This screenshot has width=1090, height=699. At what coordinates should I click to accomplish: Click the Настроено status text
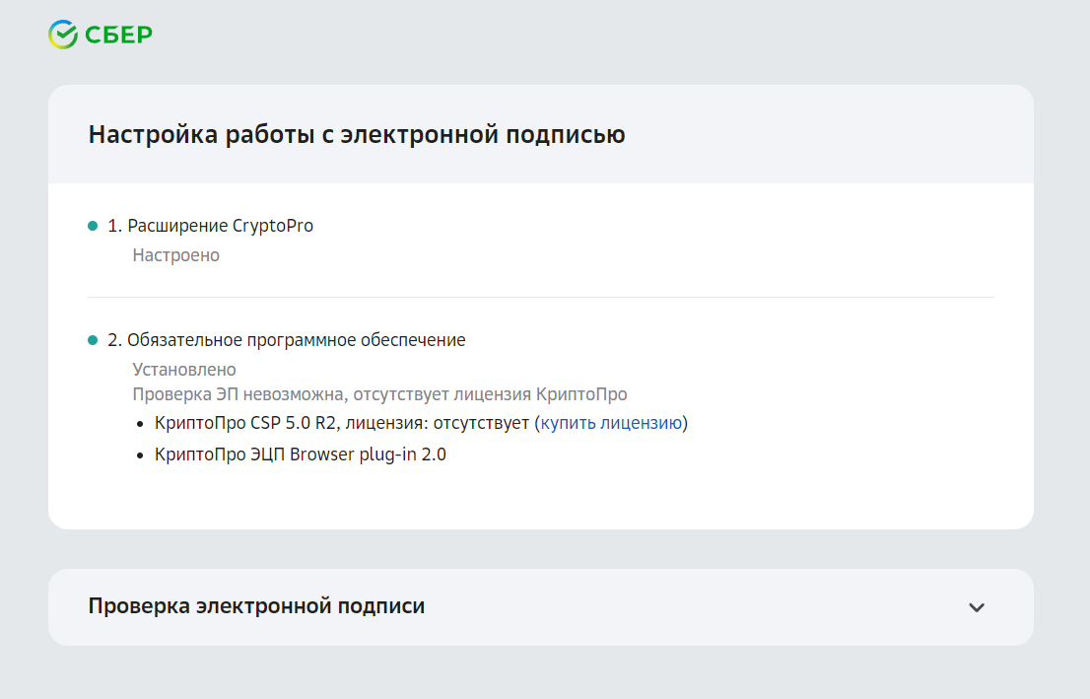pyautogui.click(x=175, y=255)
